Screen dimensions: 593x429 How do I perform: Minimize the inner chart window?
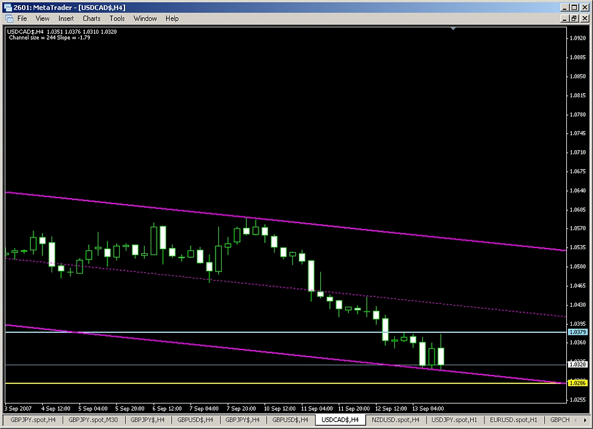tap(563, 18)
